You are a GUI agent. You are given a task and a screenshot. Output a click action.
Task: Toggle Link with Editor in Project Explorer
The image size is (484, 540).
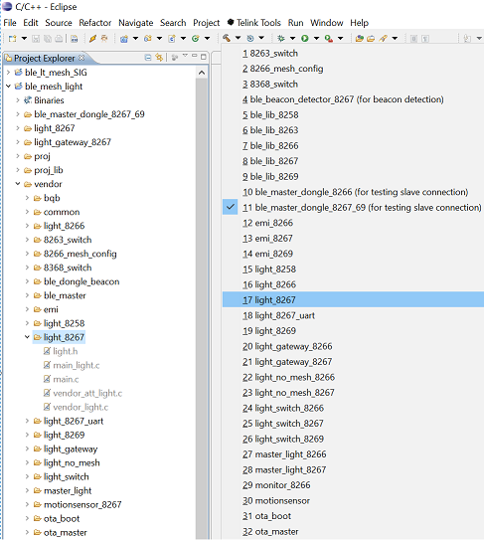point(159,58)
